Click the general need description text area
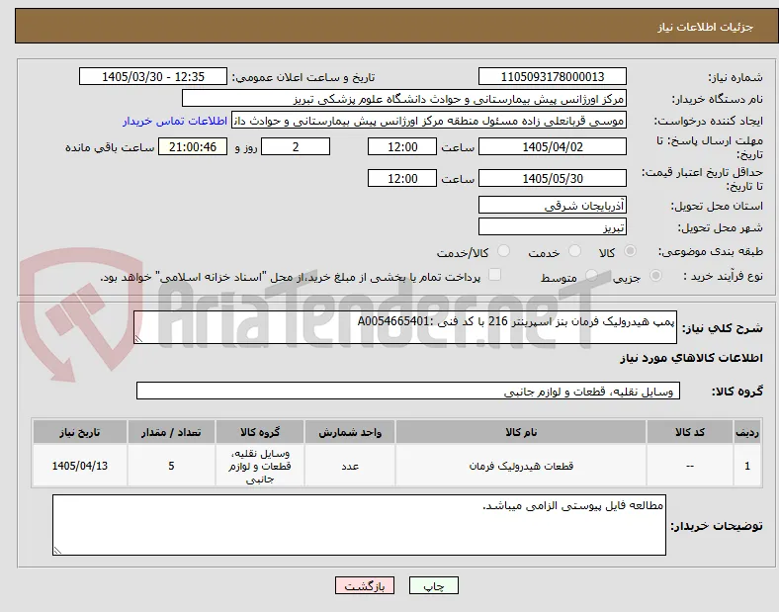Viewport: 779px width, 612px height. 405,327
